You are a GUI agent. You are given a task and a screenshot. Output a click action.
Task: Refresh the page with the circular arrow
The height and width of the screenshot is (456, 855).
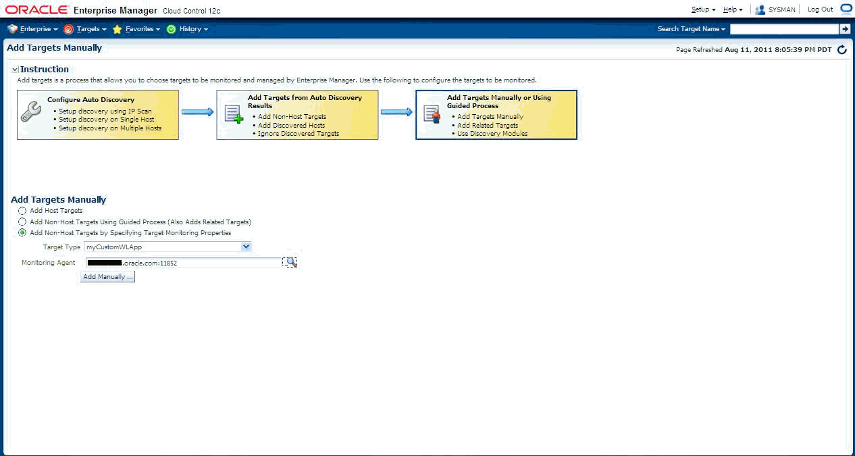pos(841,50)
